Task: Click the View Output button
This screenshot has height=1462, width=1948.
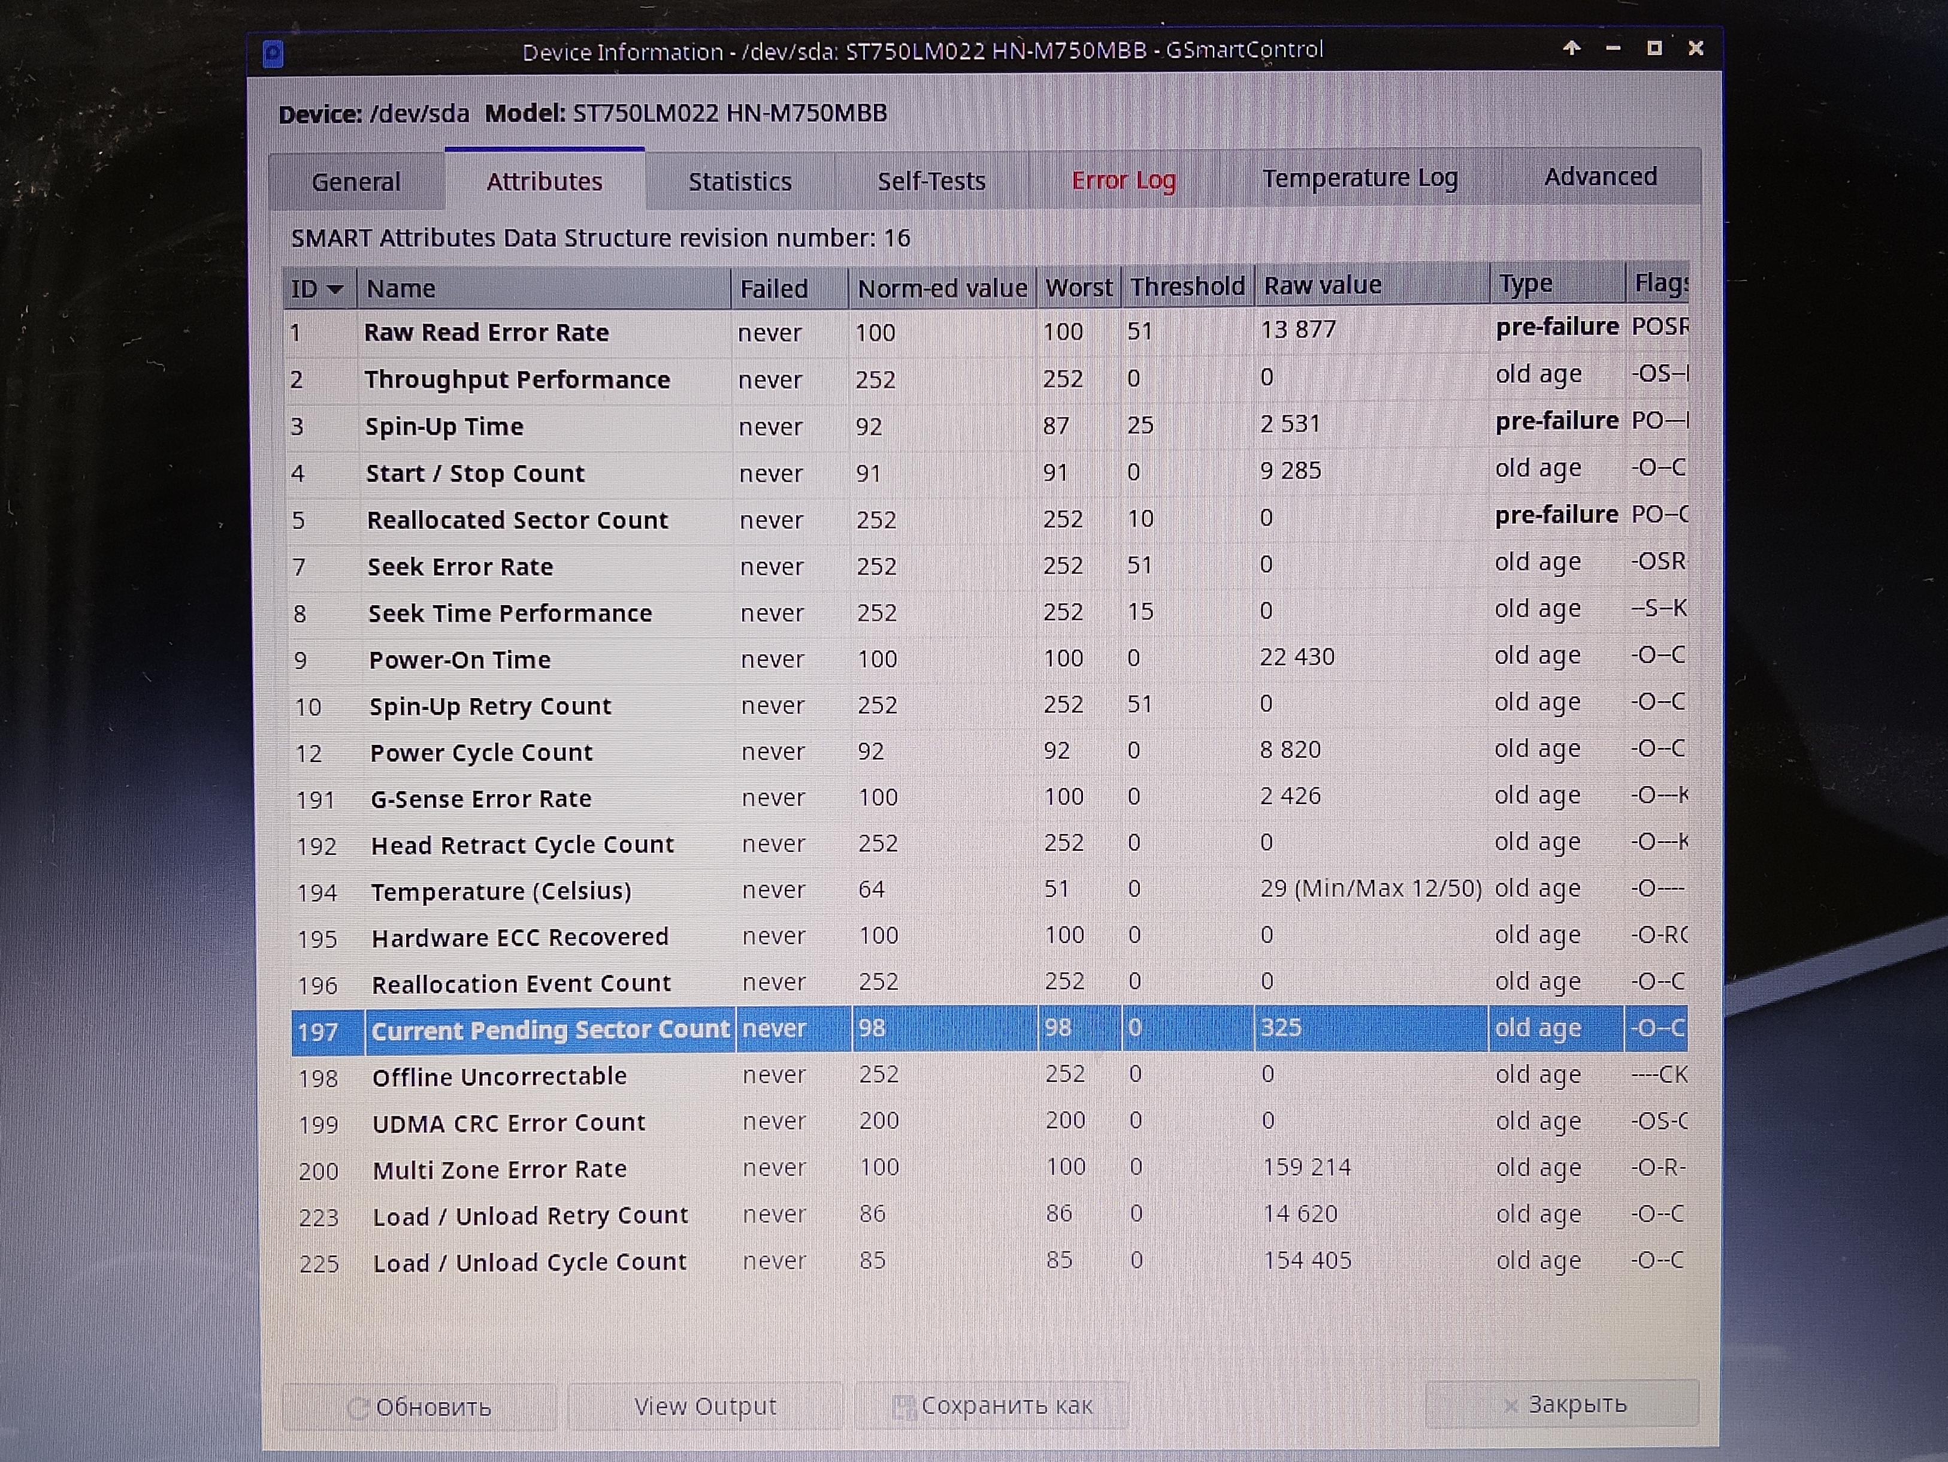Action: [704, 1406]
